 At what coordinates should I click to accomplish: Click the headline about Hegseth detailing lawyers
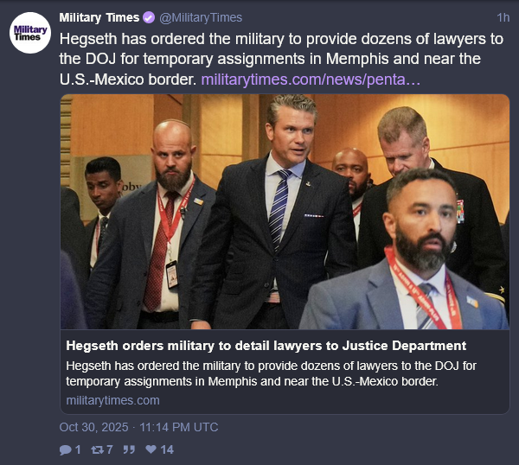266,346
